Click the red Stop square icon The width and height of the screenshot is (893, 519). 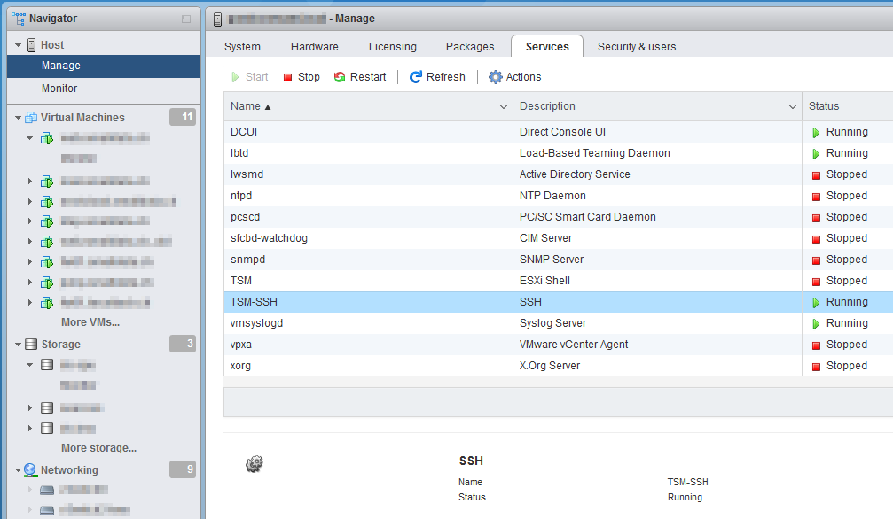[287, 77]
